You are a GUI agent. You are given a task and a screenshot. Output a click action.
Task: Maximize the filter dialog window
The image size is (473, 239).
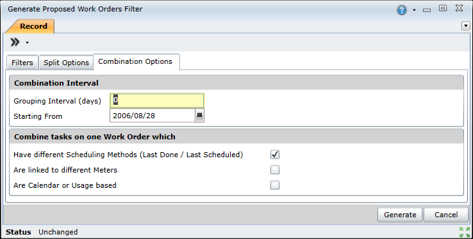point(443,8)
